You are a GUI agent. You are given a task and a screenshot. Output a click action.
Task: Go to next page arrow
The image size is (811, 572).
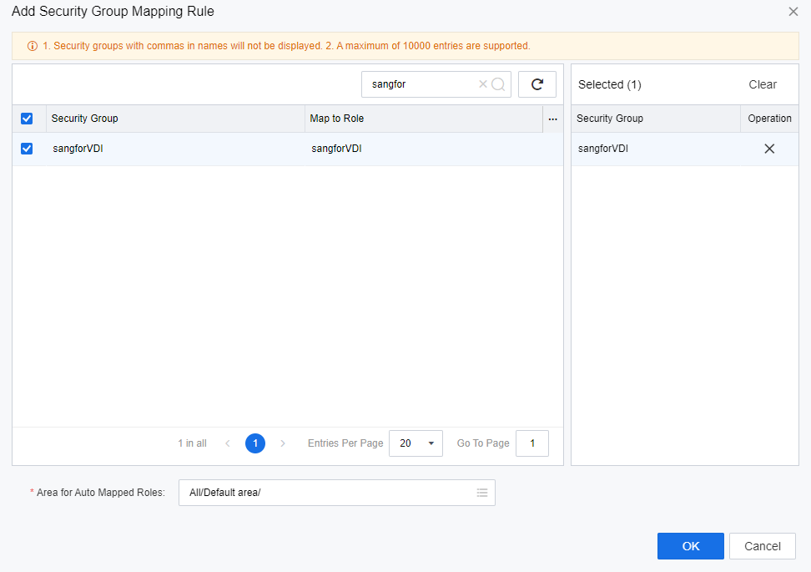coord(283,443)
